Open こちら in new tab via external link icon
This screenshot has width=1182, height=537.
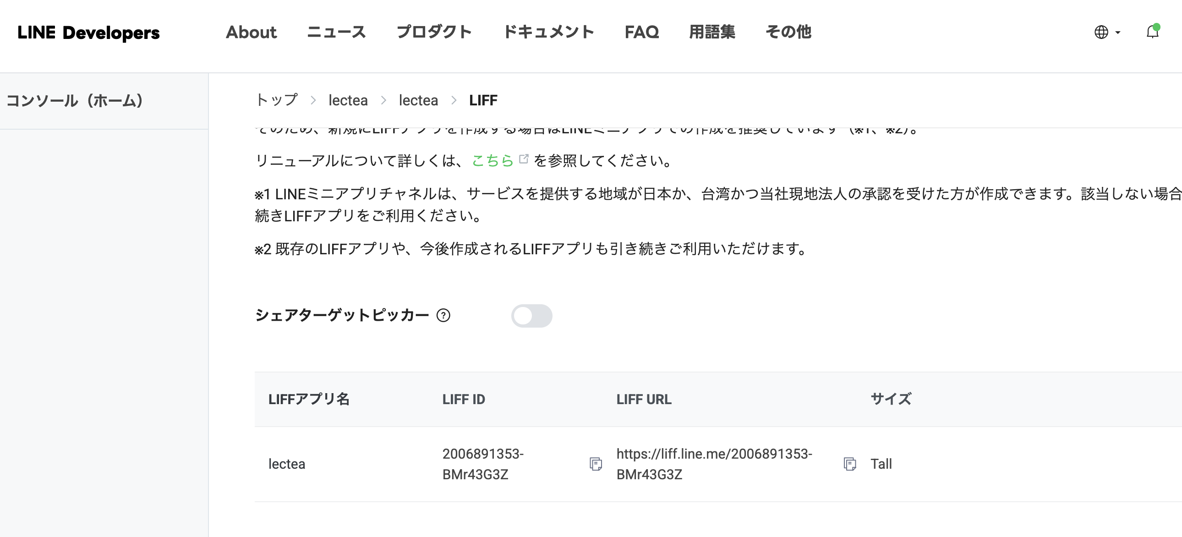pyautogui.click(x=523, y=159)
